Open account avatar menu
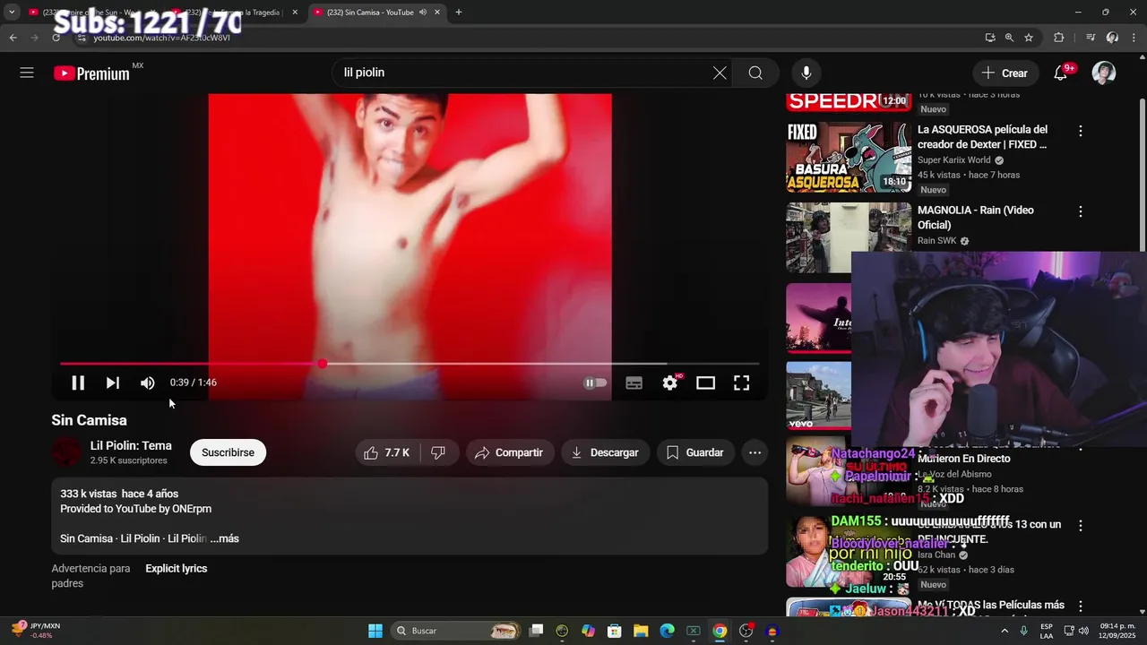 pyautogui.click(x=1104, y=73)
